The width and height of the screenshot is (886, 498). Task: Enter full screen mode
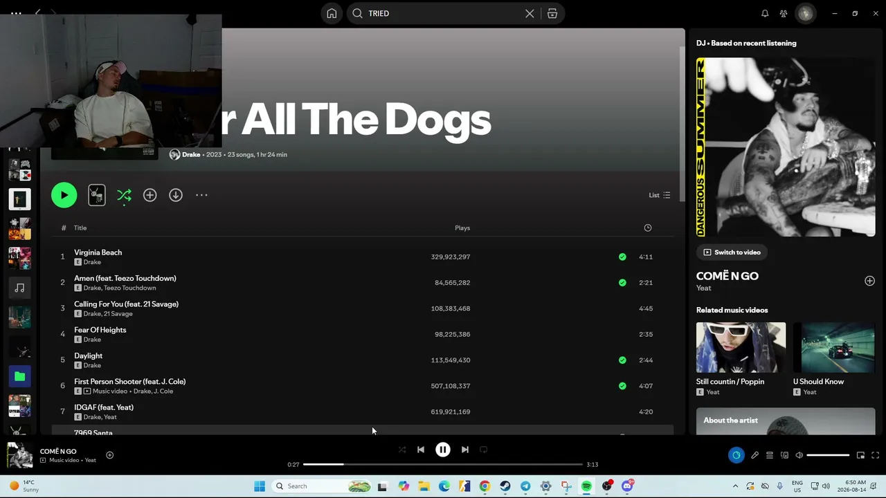pos(876,455)
